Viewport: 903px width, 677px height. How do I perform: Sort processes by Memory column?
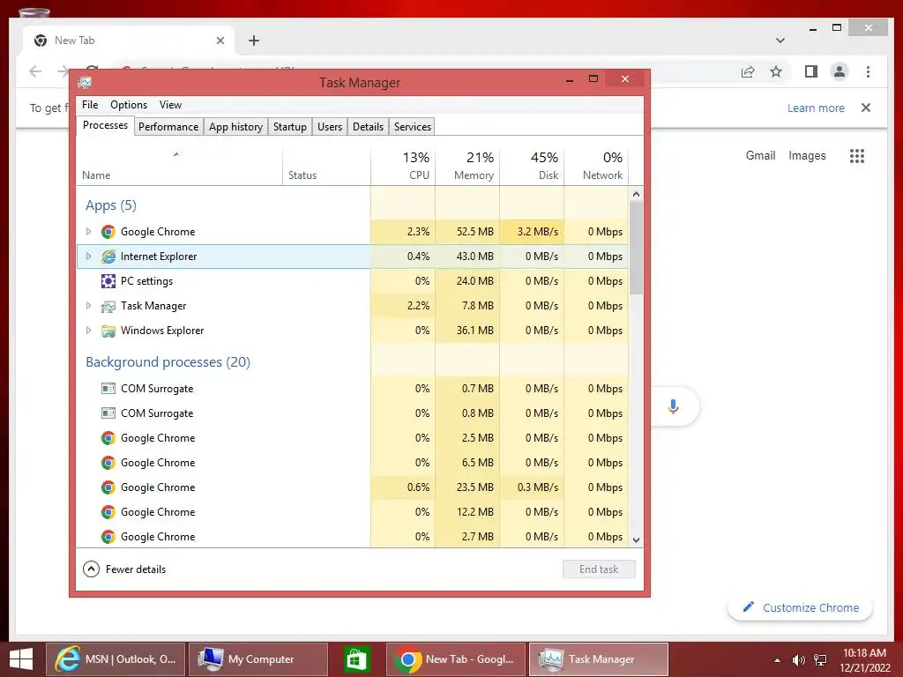[x=467, y=166]
